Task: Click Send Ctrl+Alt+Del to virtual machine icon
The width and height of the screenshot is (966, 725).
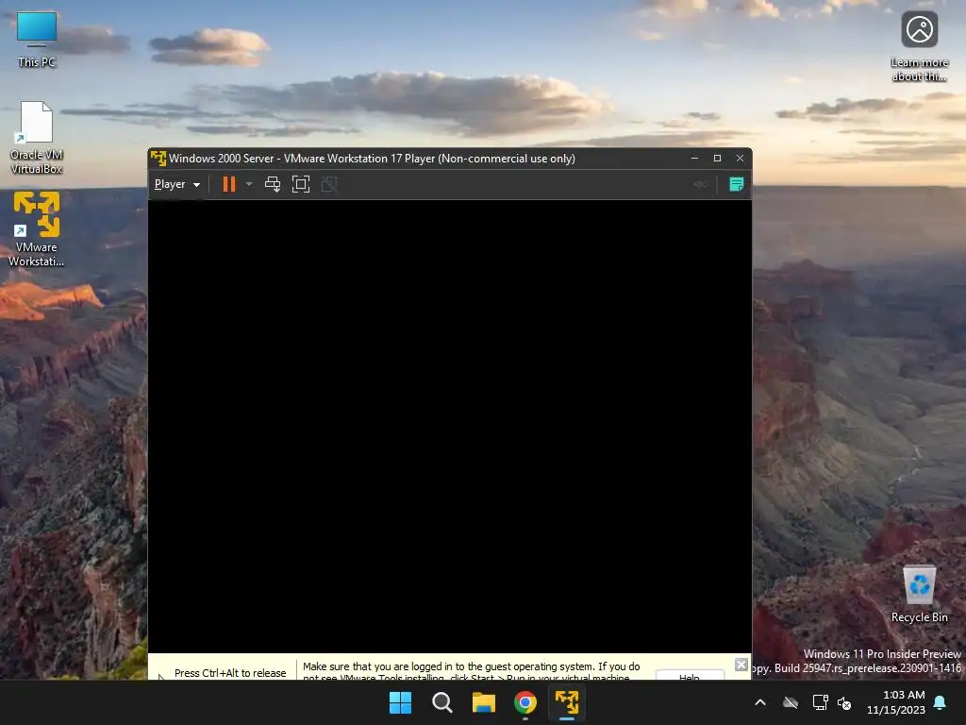Action: [273, 184]
